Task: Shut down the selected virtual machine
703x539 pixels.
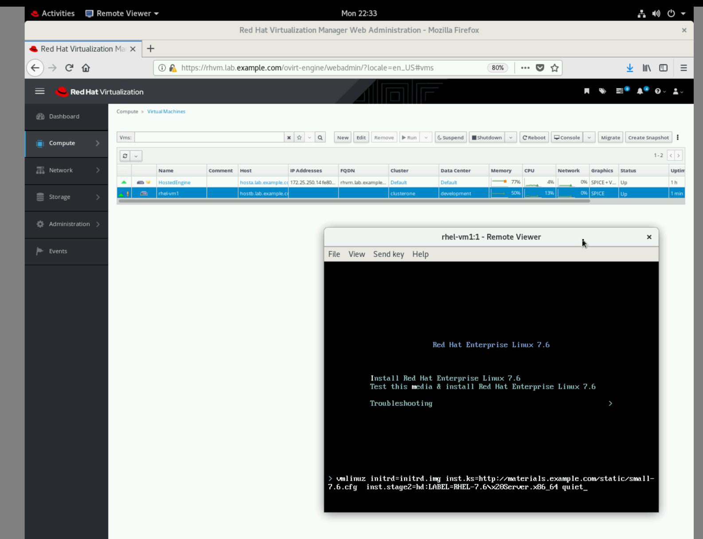Action: point(487,137)
